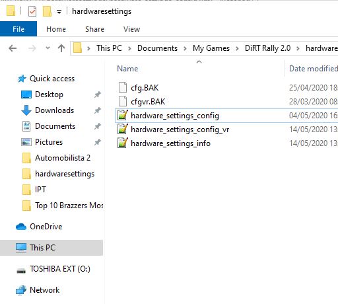
Task: Open Customize Quick Access Toolbar dropdown
Action: [59, 12]
